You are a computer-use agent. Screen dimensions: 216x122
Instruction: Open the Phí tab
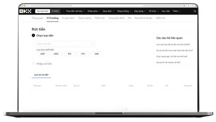[x=130, y=18]
